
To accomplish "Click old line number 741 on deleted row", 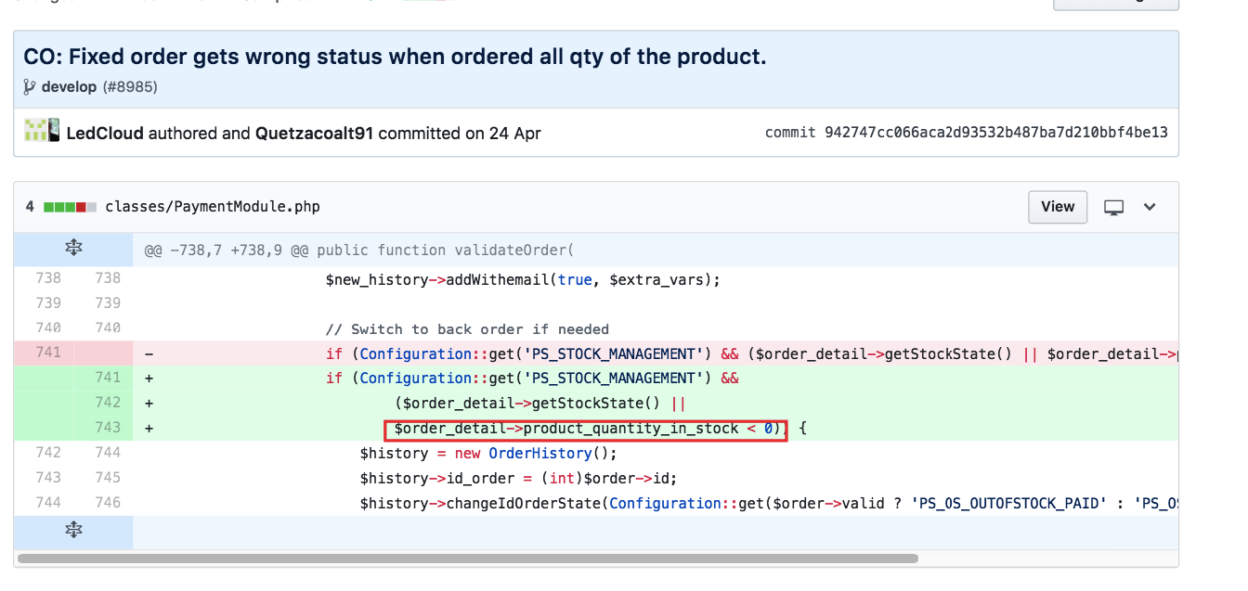I will [47, 353].
